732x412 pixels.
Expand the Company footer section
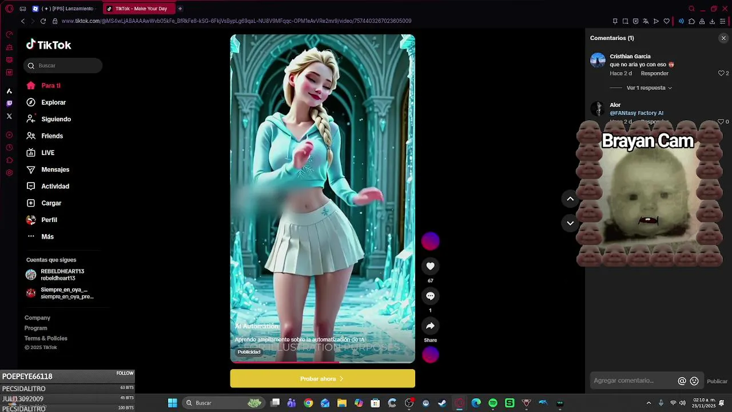click(37, 318)
